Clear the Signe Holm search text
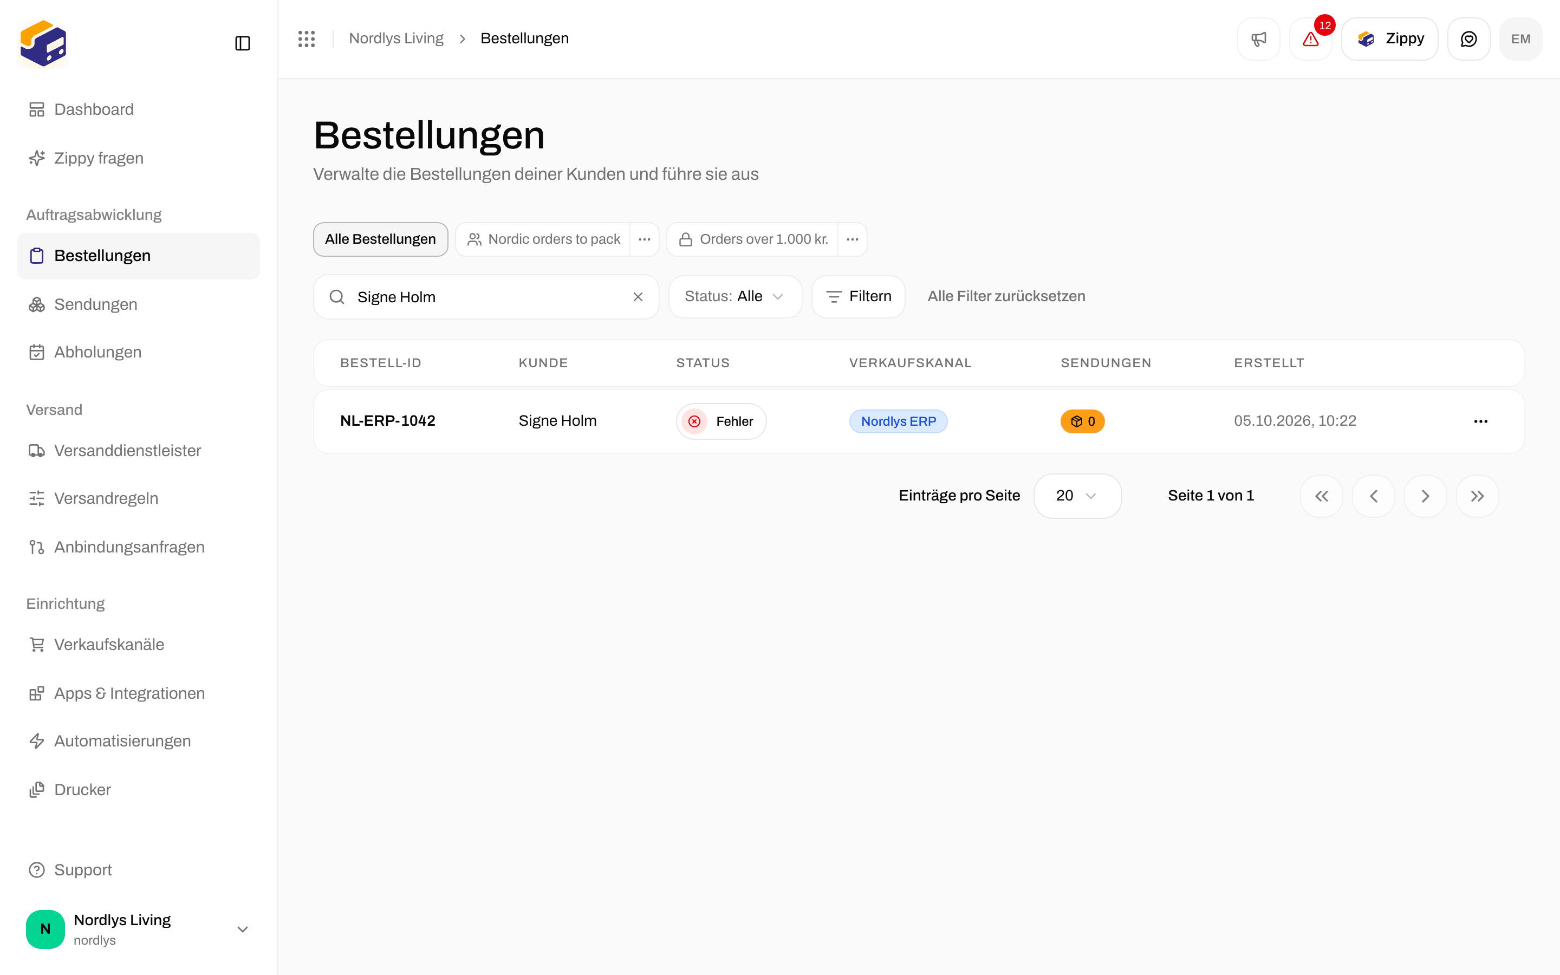 [x=638, y=297]
